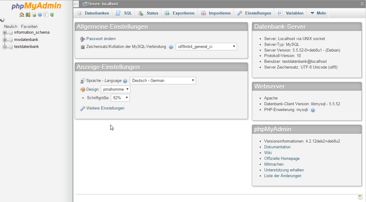Click the text 'Versionsinformationen: 4.2.12deb2+deb8u2'
366x202 pixels.
[302, 141]
